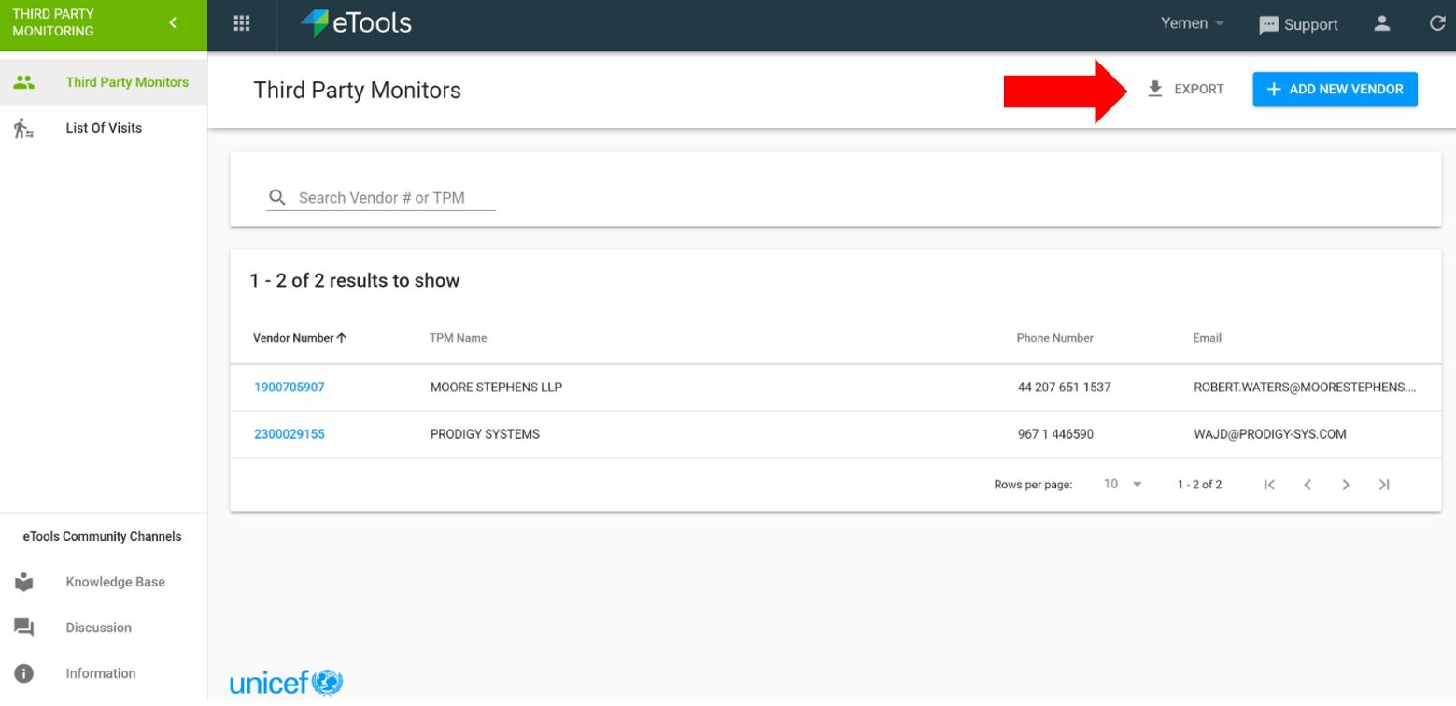Image resolution: width=1456 pixels, height=706 pixels.
Task: Click phone number 44 207 651 1537
Action: pos(1064,388)
